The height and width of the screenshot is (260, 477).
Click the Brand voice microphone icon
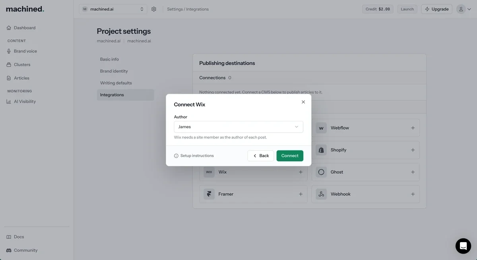click(x=9, y=51)
